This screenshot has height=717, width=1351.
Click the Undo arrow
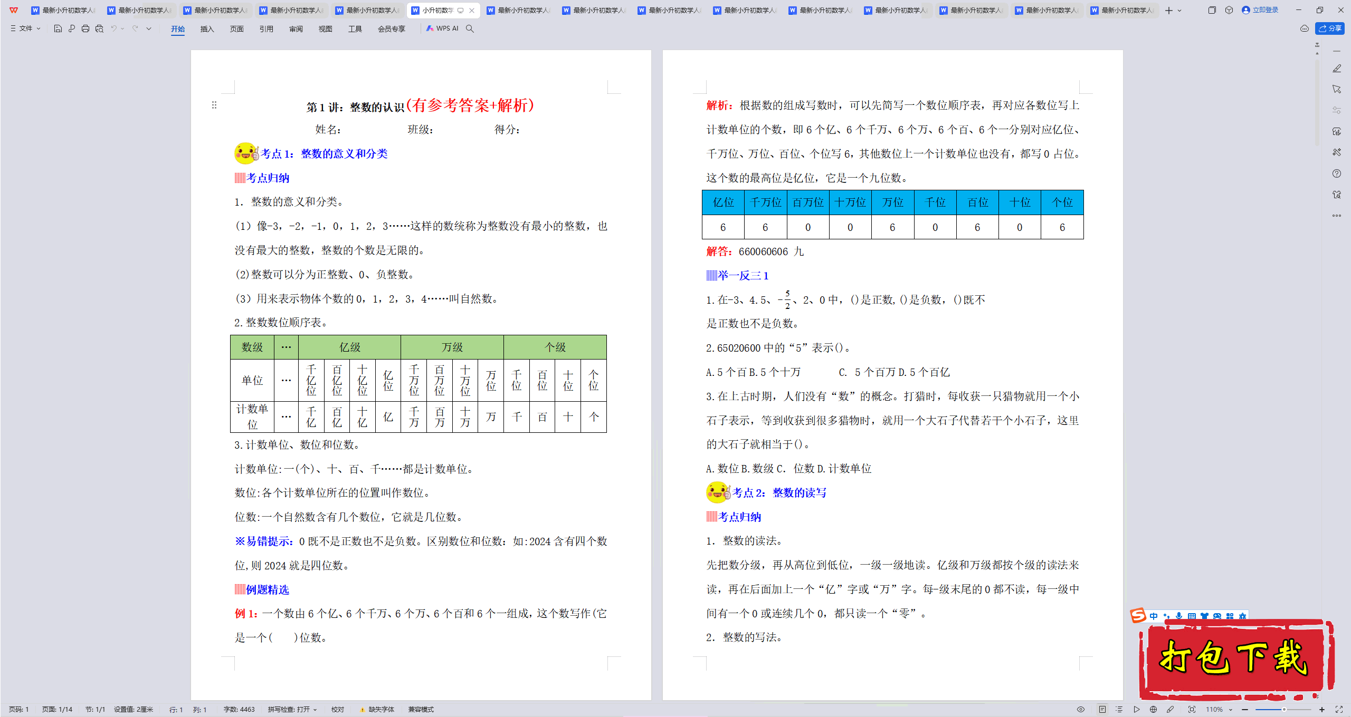[x=113, y=28]
